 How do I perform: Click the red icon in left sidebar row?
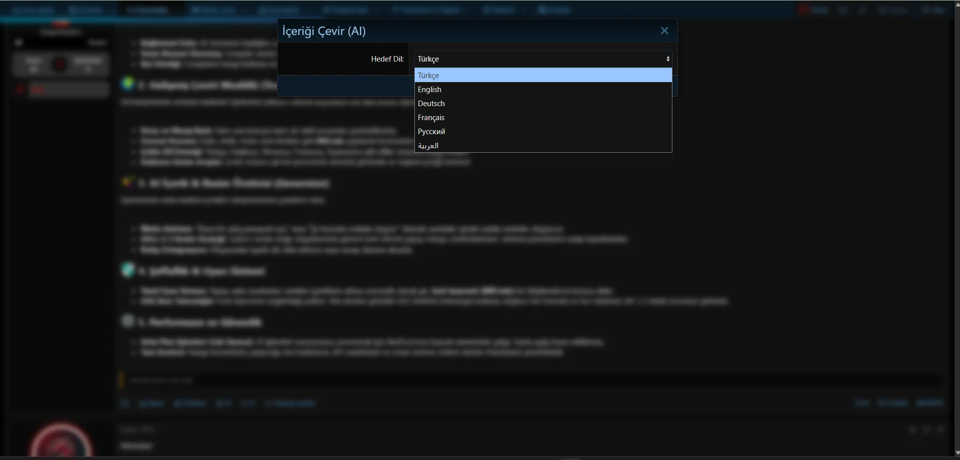pos(21,90)
